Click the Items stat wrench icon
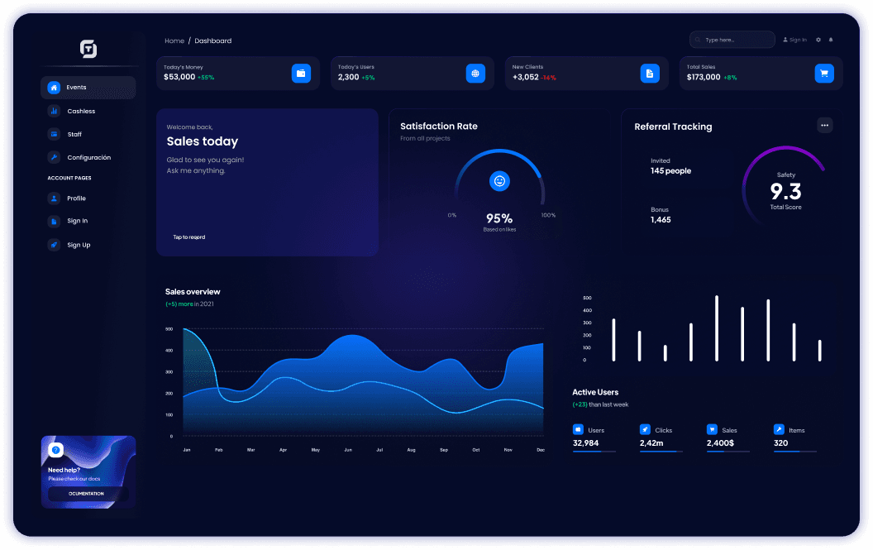Image resolution: width=873 pixels, height=550 pixels. 779,429
